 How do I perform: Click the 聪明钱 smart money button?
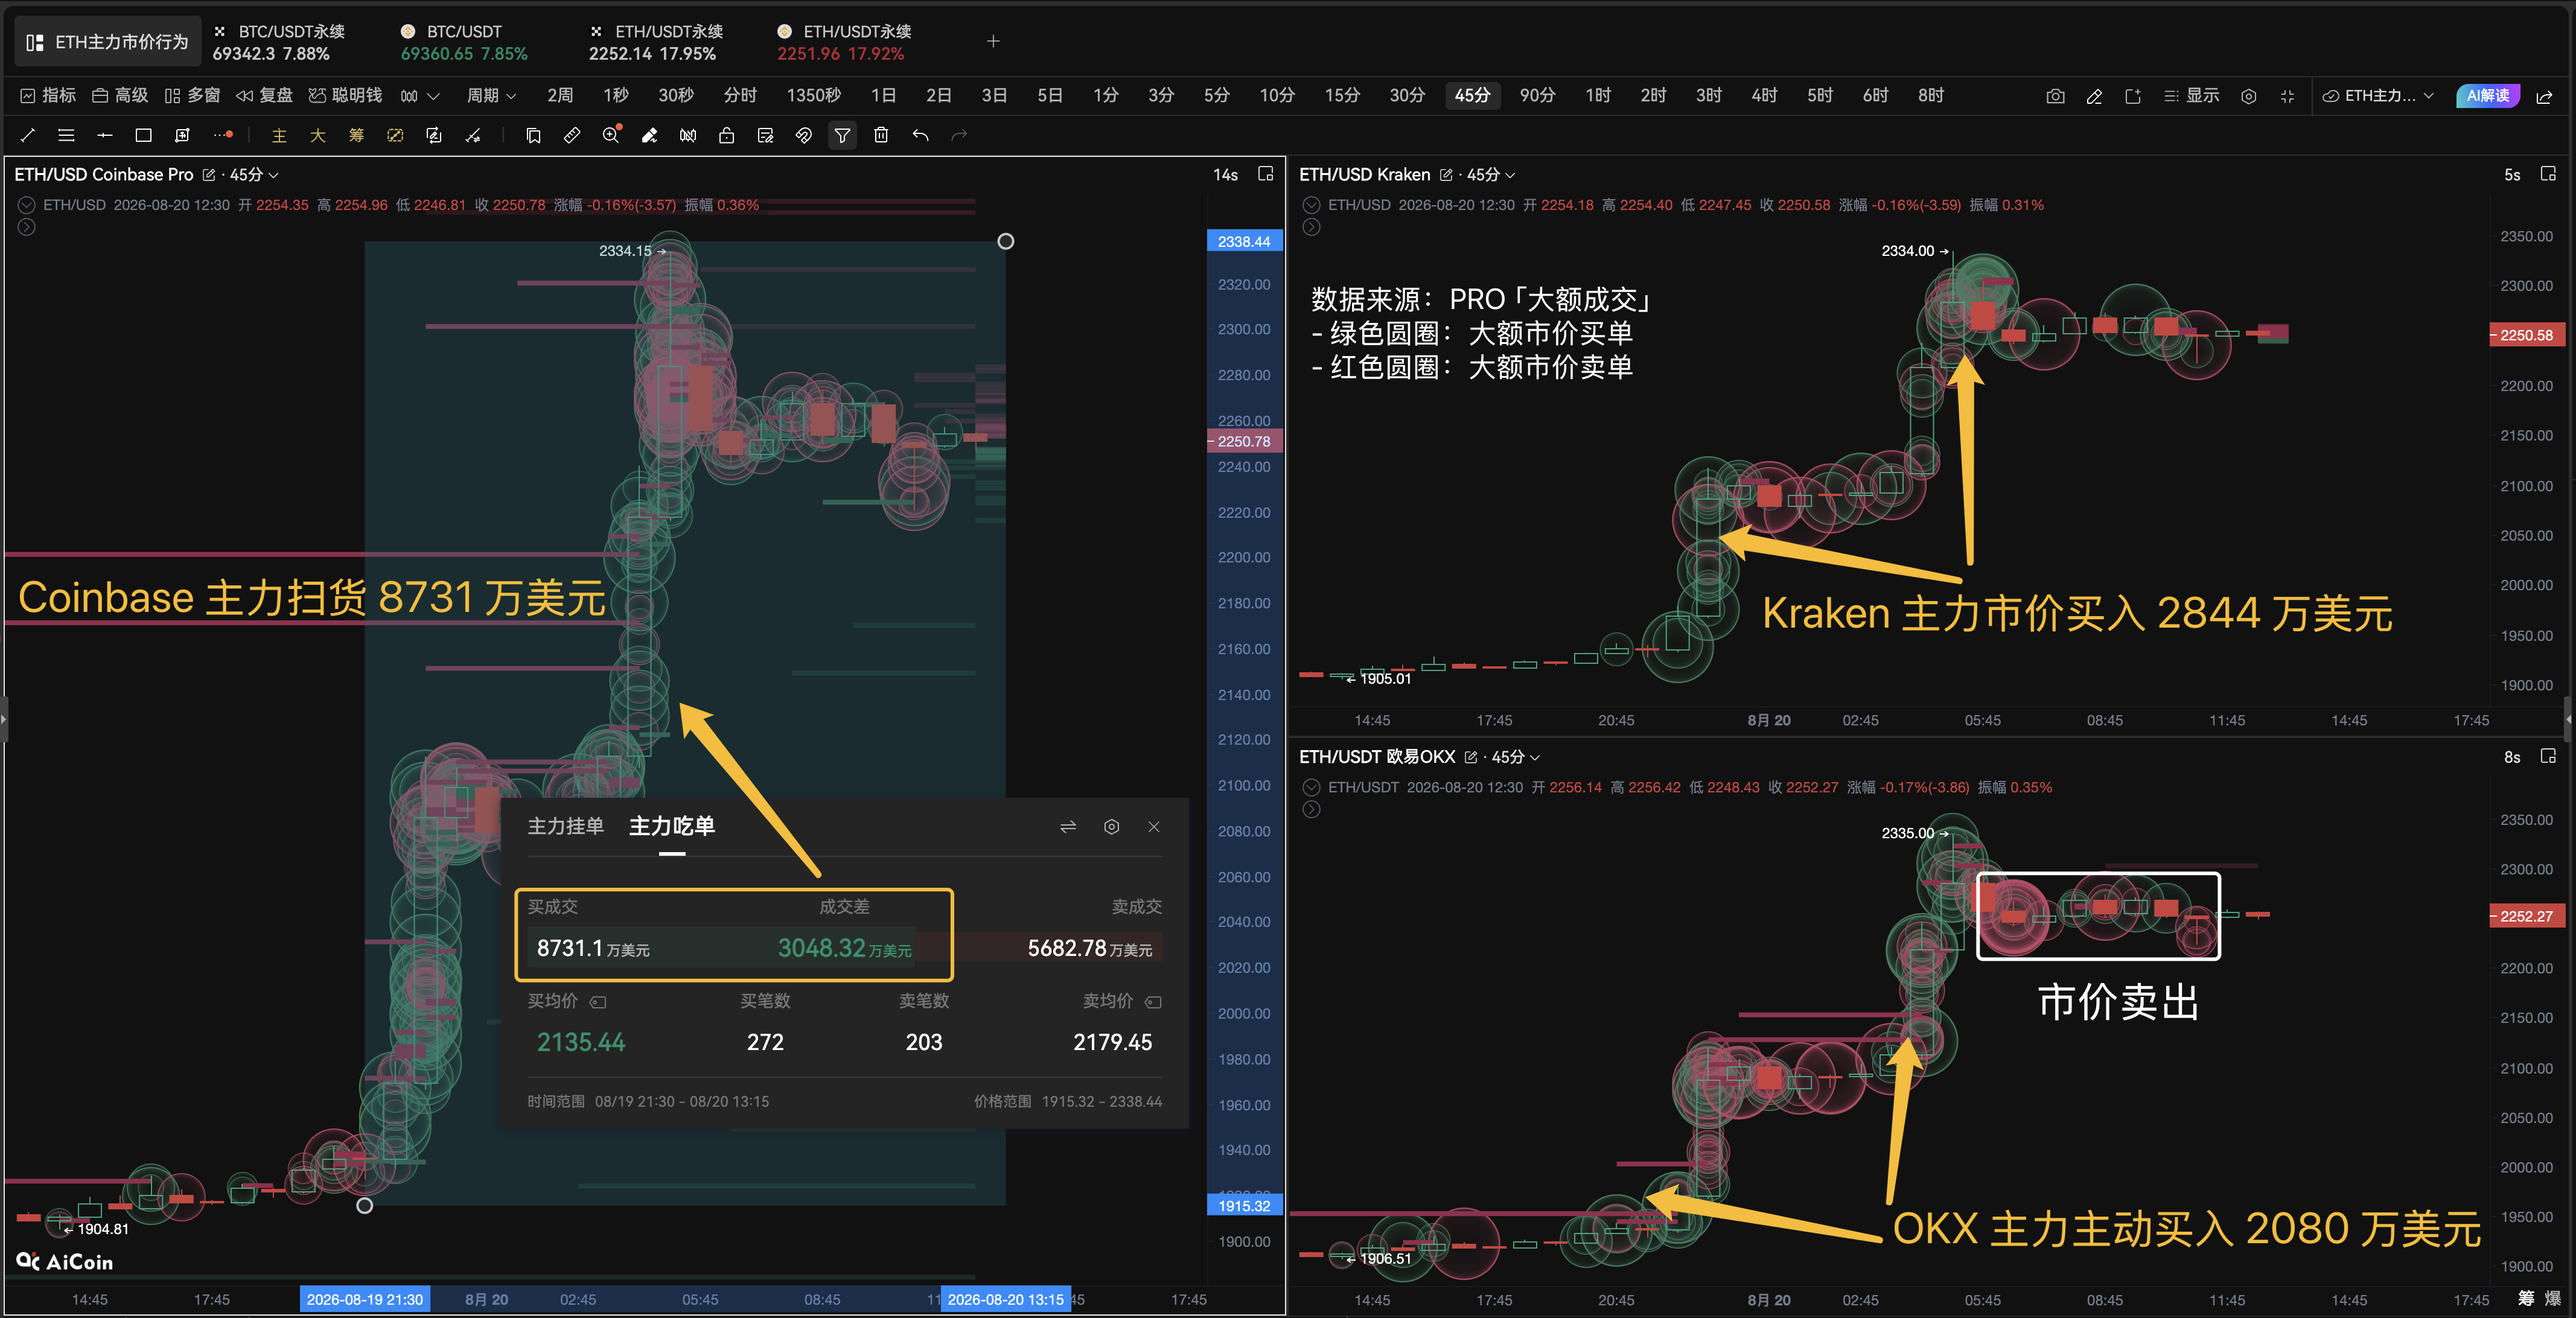(345, 96)
